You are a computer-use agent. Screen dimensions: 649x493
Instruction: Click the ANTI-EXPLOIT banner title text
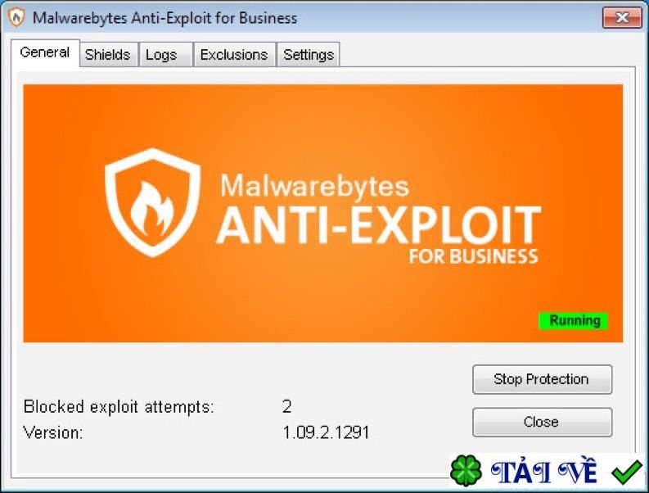(x=379, y=224)
